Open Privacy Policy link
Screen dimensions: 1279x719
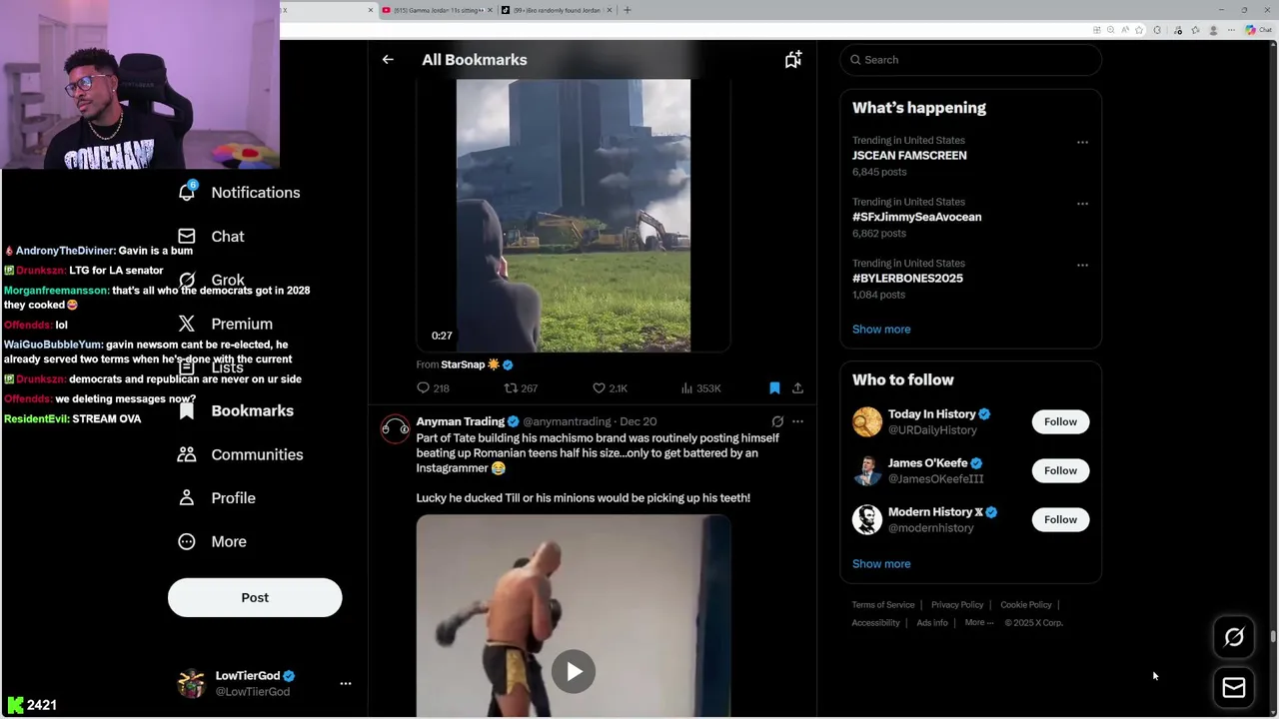click(957, 605)
